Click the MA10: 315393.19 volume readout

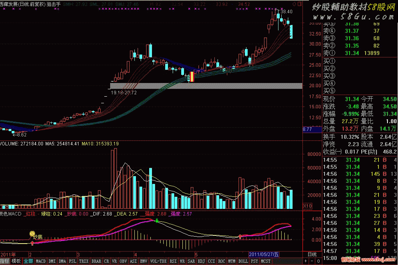(100, 144)
